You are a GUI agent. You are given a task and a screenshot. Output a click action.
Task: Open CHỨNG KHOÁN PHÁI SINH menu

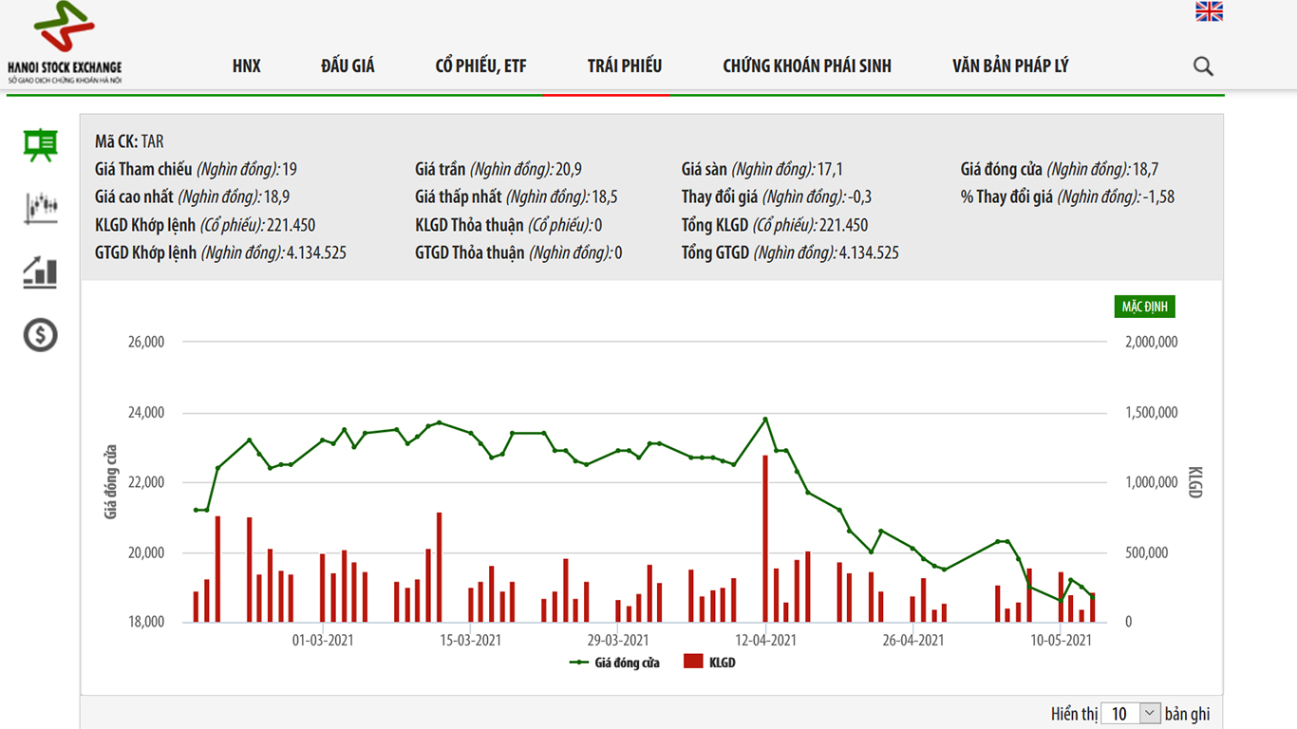click(807, 66)
